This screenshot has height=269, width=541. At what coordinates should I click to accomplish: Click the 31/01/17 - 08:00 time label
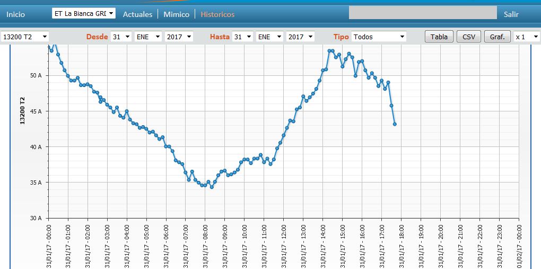coord(205,245)
